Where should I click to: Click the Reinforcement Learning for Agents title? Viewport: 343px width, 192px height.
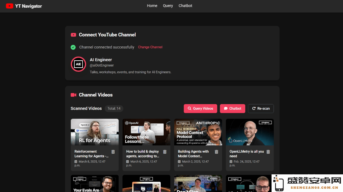(x=91, y=154)
